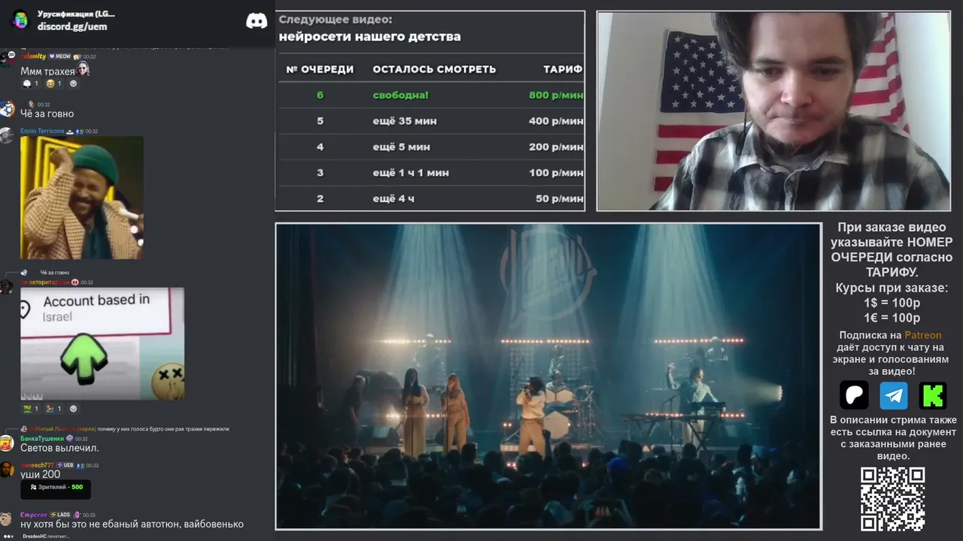Open БанкаТушенки's avatar
963x541 pixels.
pyautogui.click(x=7, y=443)
